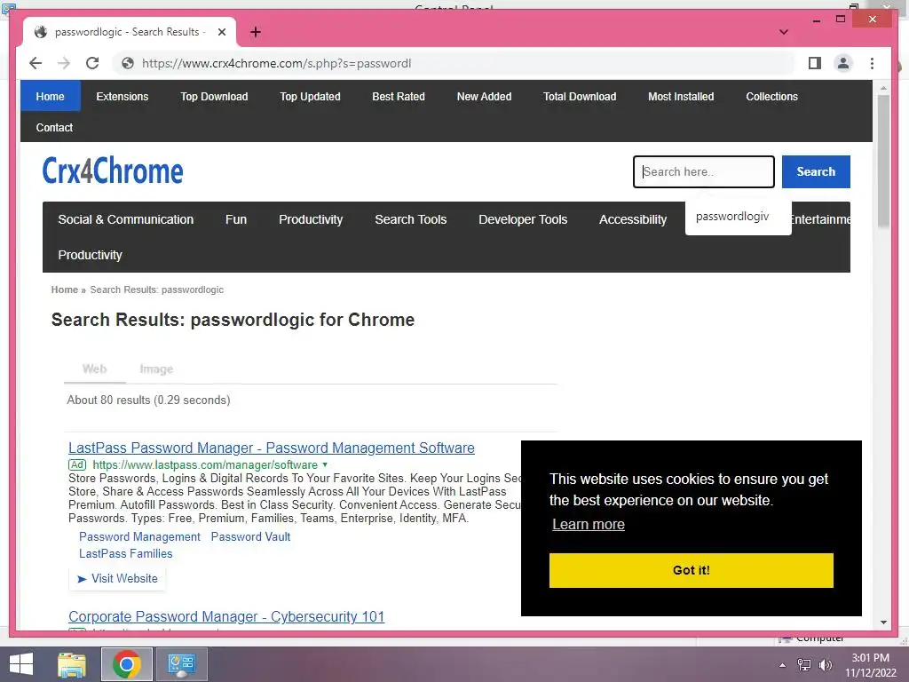Focus the 'Search here' input box

tap(703, 171)
